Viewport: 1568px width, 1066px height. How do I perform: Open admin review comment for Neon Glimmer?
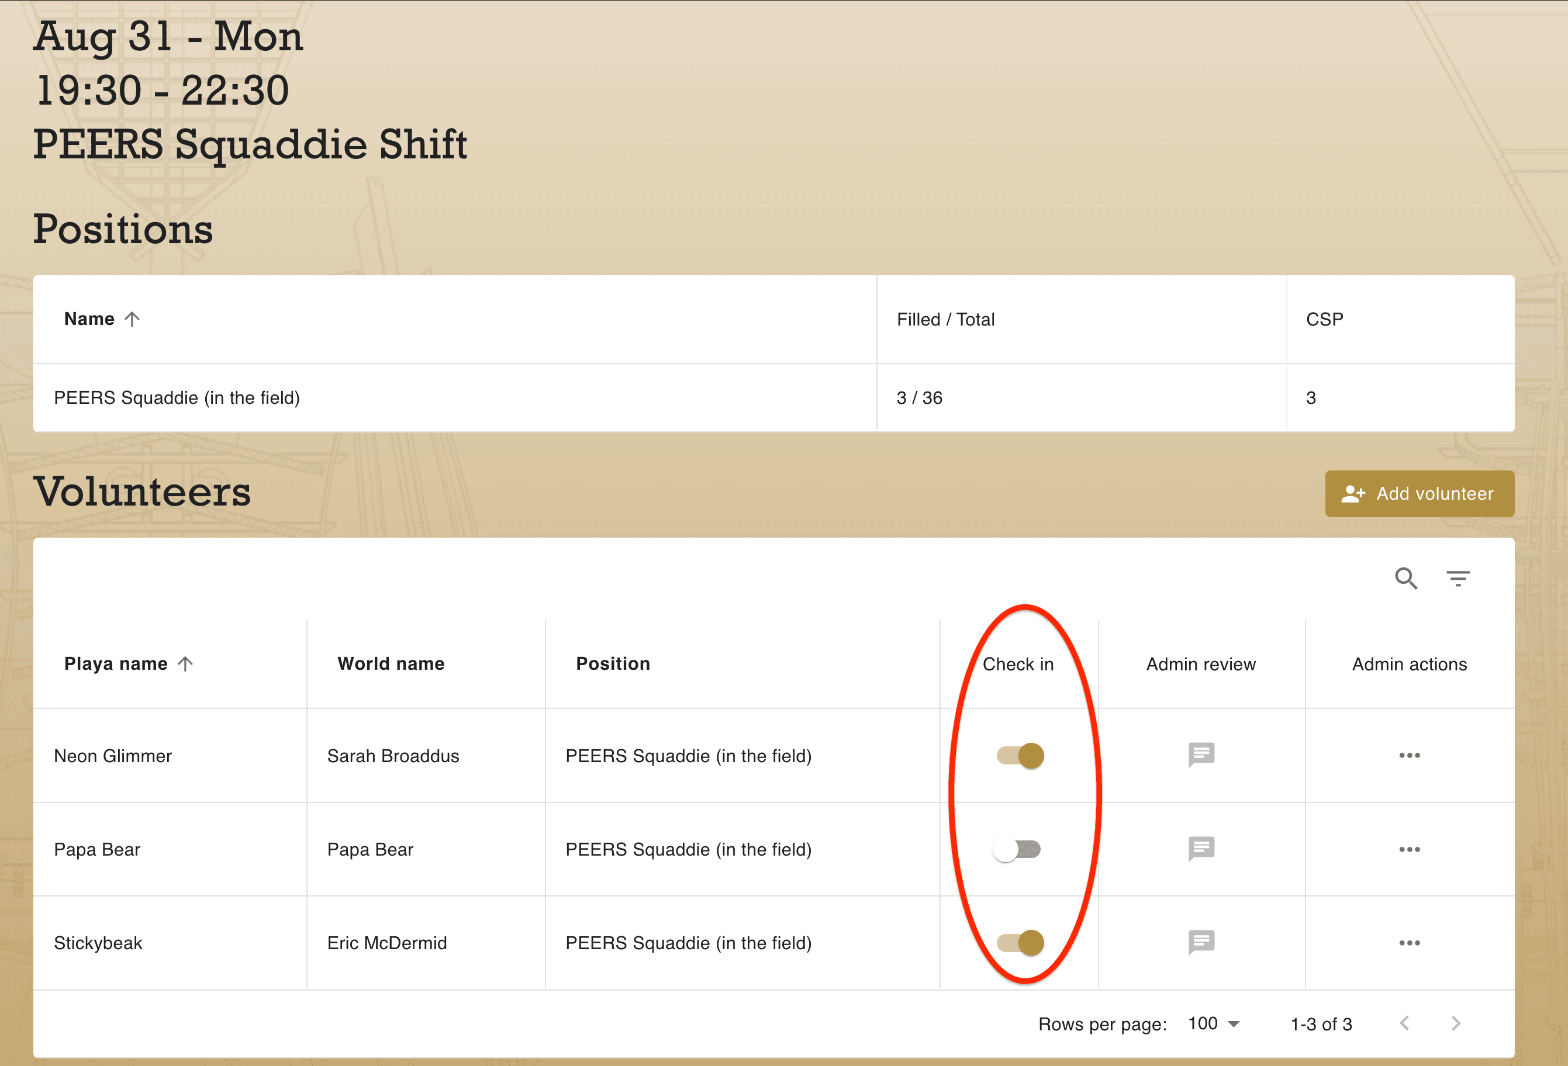click(x=1201, y=755)
